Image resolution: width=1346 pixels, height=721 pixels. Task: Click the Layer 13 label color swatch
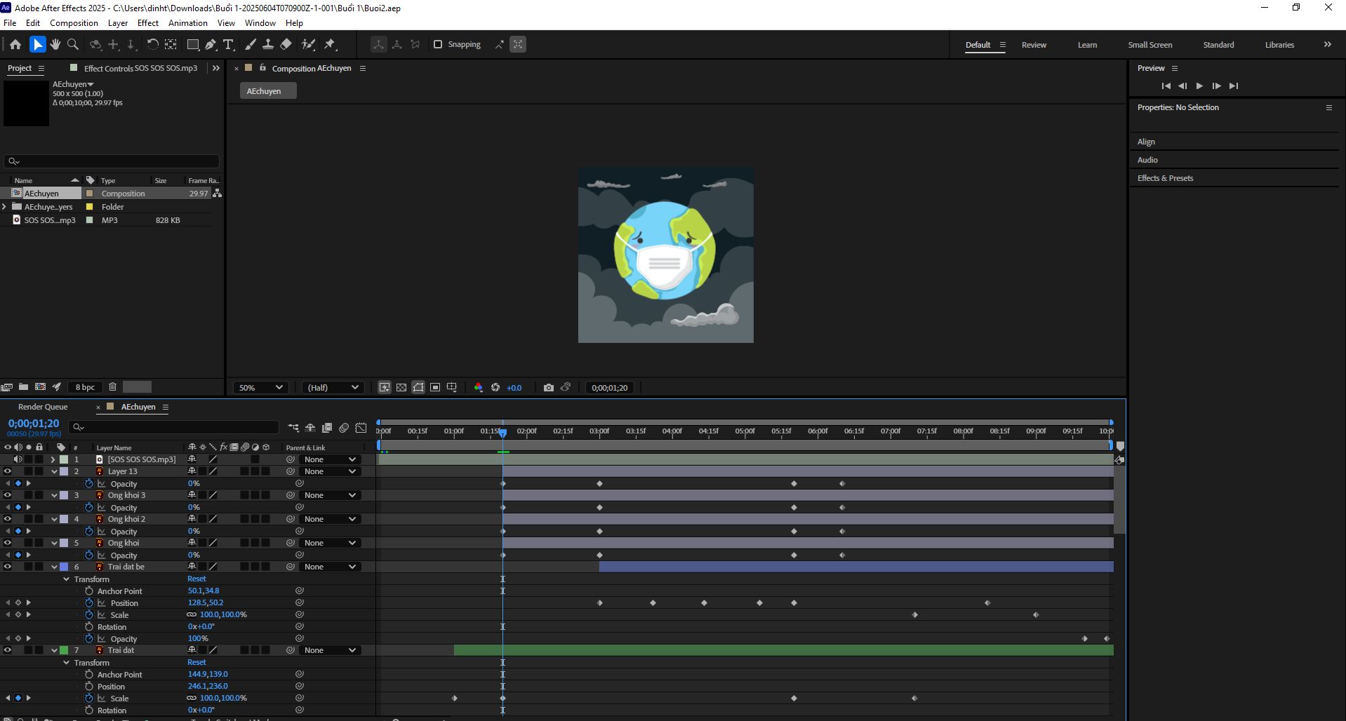point(64,471)
